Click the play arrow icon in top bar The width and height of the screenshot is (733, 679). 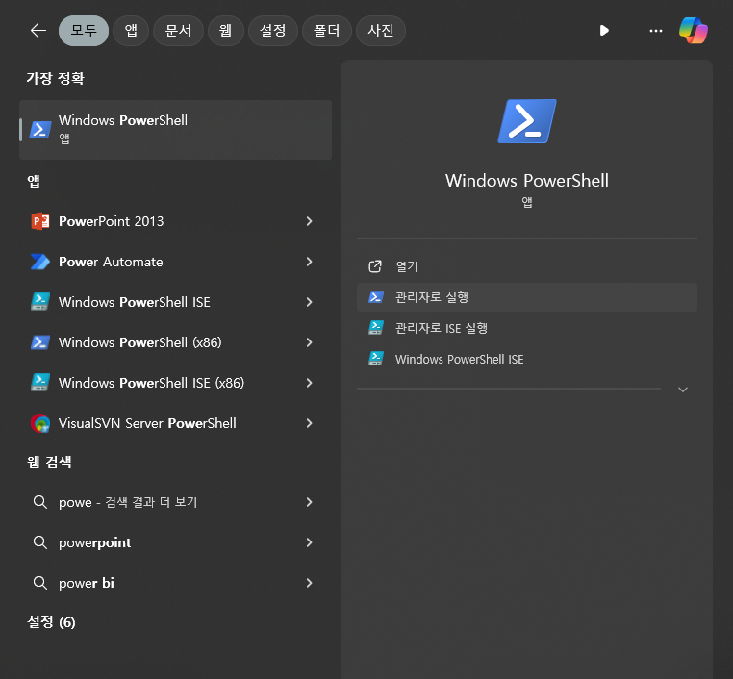pyautogui.click(x=604, y=31)
